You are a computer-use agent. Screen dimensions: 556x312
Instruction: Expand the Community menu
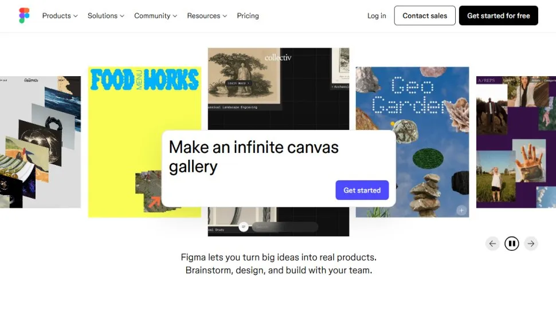click(x=155, y=16)
